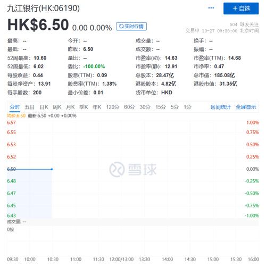The height and width of the screenshot is (266, 266).
Task: Switch to the 五日 chart tab
Action: point(29,107)
